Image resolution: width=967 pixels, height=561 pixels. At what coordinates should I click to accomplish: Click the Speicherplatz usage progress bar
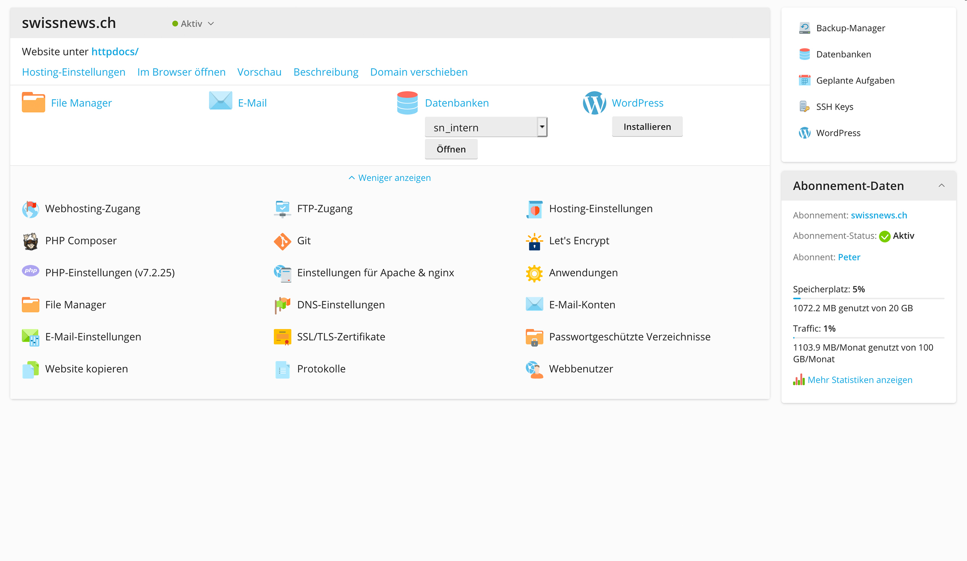click(868, 299)
